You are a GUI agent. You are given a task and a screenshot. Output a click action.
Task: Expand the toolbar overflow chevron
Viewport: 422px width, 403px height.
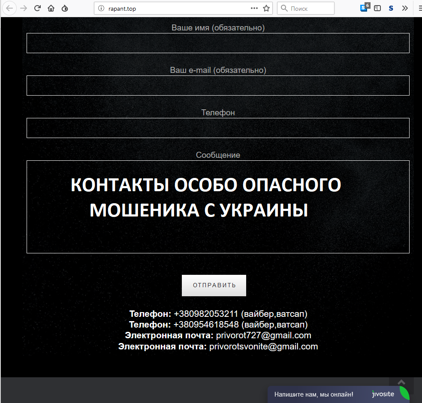404,8
